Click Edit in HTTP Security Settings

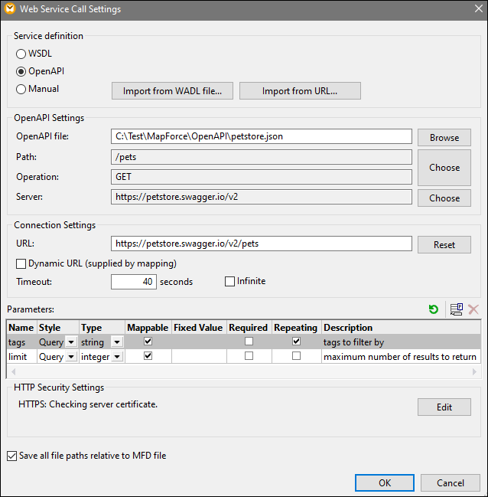(444, 407)
